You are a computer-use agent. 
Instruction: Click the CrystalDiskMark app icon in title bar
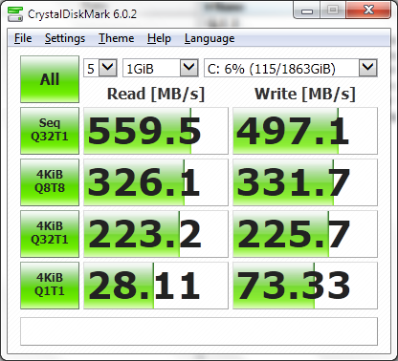point(15,13)
